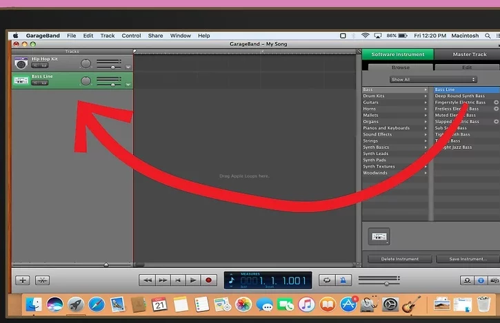
Task: Toggle the track info panel button
Action: pos(481,280)
